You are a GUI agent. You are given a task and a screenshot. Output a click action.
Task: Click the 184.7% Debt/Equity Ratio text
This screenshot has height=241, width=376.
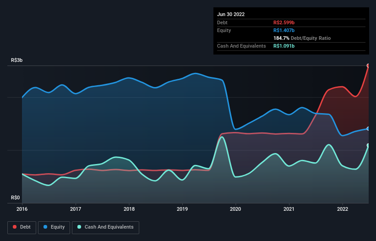click(x=302, y=38)
